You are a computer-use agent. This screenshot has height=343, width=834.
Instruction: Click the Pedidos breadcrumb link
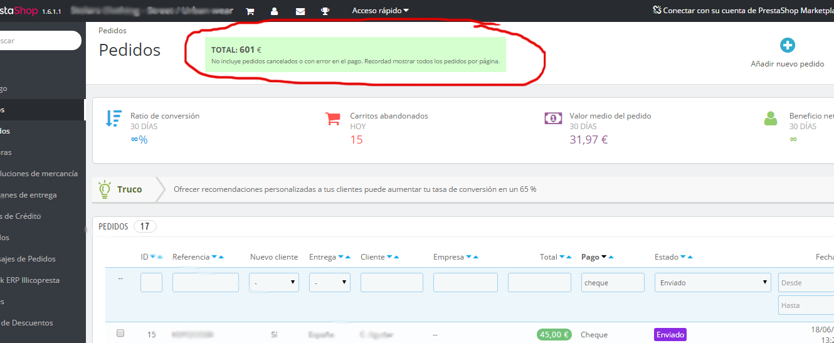coord(113,30)
